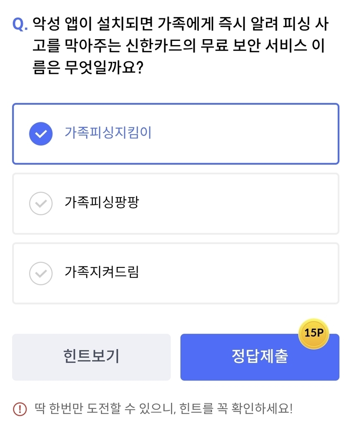The image size is (346, 425).
Task: Click the red exclamation warning icon
Action: click(20, 409)
